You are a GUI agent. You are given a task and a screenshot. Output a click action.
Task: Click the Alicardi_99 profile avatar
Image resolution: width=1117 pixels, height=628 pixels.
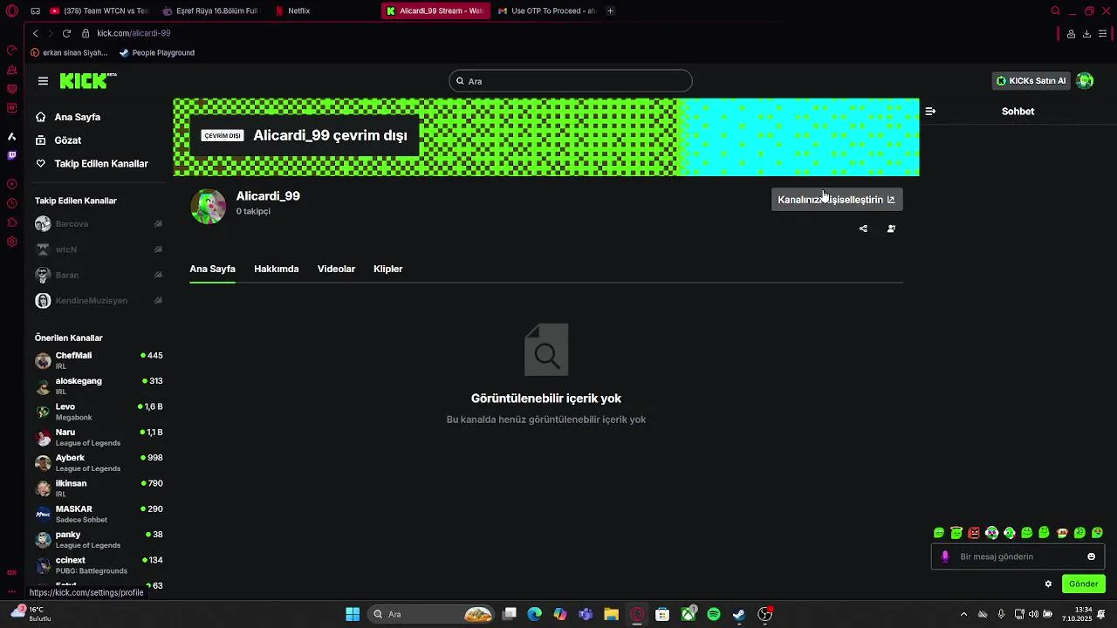pyautogui.click(x=209, y=207)
